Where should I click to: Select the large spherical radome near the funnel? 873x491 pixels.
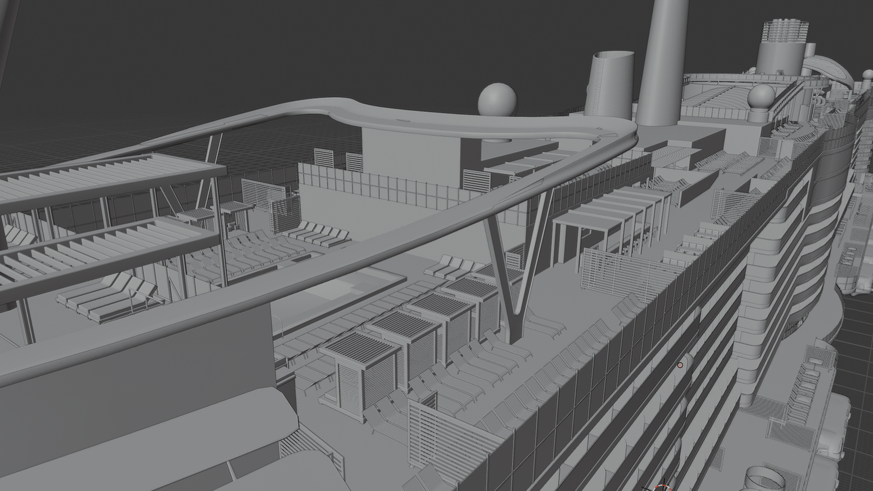pyautogui.click(x=498, y=100)
